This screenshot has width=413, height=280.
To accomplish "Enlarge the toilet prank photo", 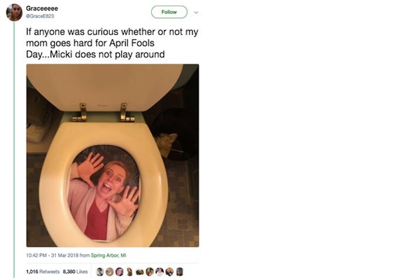I will tap(113, 155).
